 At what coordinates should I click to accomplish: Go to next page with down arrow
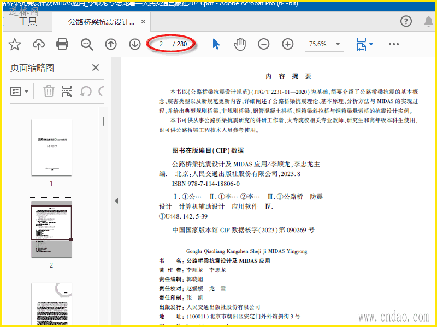coord(135,44)
